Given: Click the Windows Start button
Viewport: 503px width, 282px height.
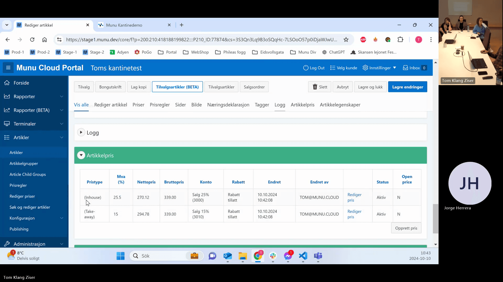Looking at the screenshot, I should point(121,256).
